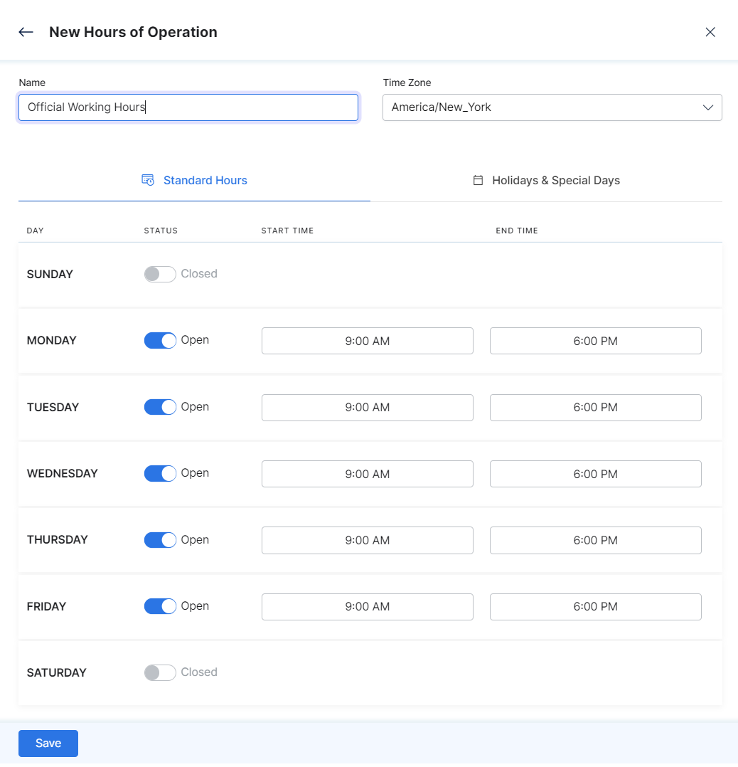The height and width of the screenshot is (767, 738).
Task: Turn off Friday's open toggle
Action: click(x=159, y=606)
